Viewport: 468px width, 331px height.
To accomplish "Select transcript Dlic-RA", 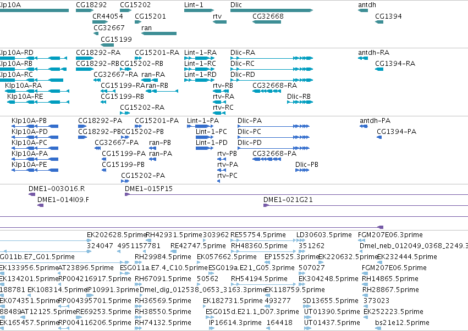I will point(272,58).
